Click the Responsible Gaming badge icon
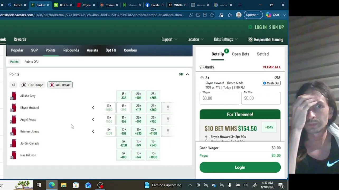339x190 pixels. click(250, 40)
